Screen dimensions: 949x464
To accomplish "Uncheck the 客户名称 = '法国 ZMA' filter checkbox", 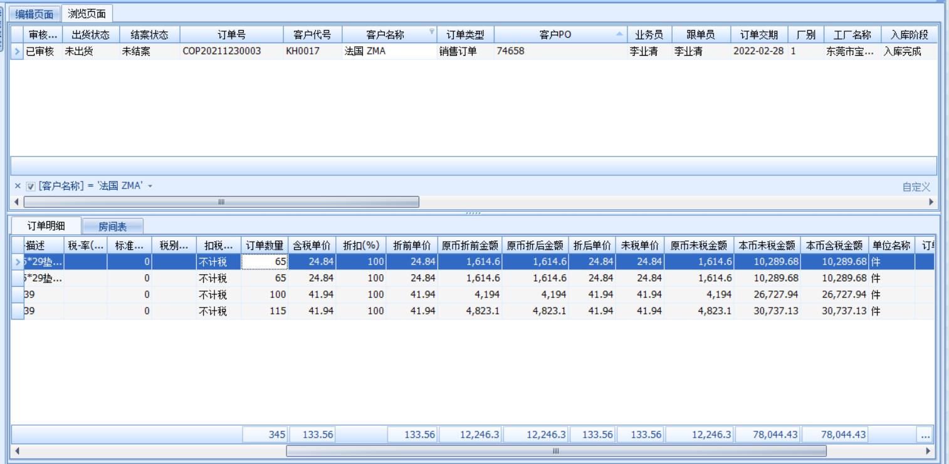I will (30, 187).
